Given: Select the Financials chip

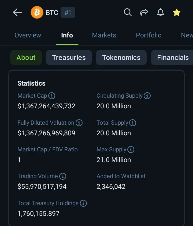Looking at the screenshot, I should pos(173,58).
